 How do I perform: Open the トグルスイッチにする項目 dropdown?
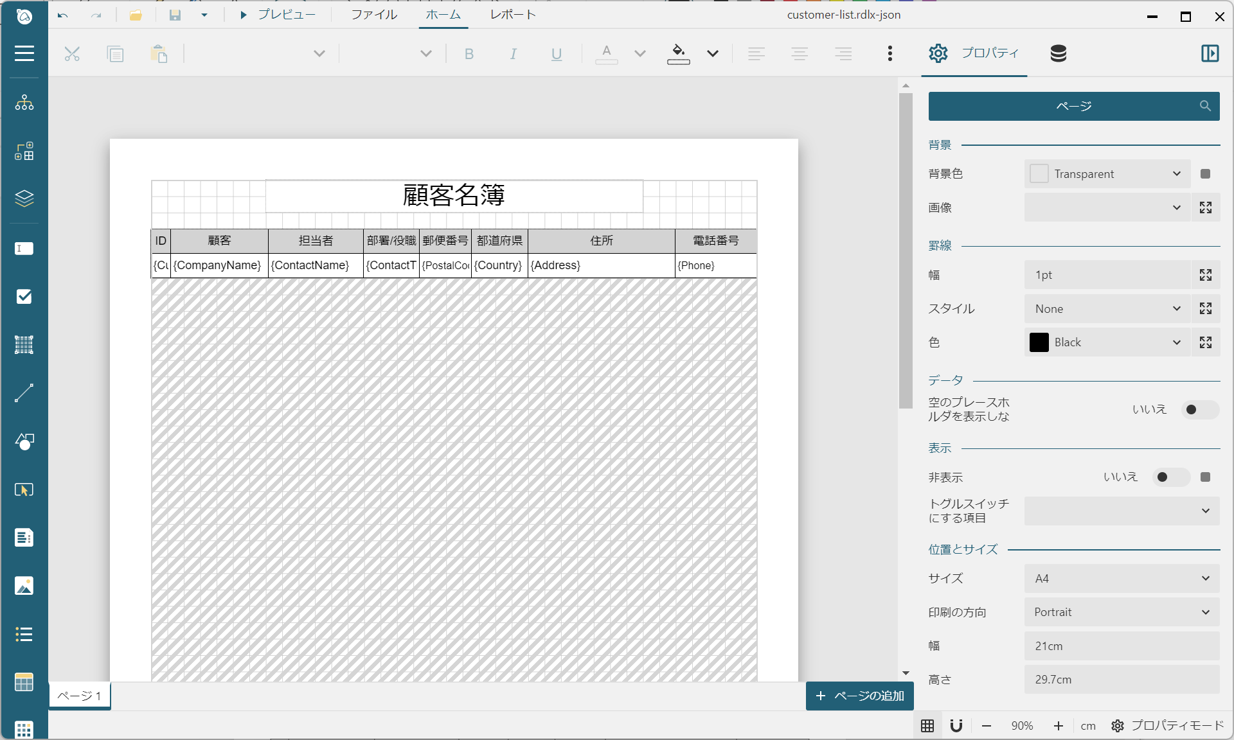(x=1122, y=511)
